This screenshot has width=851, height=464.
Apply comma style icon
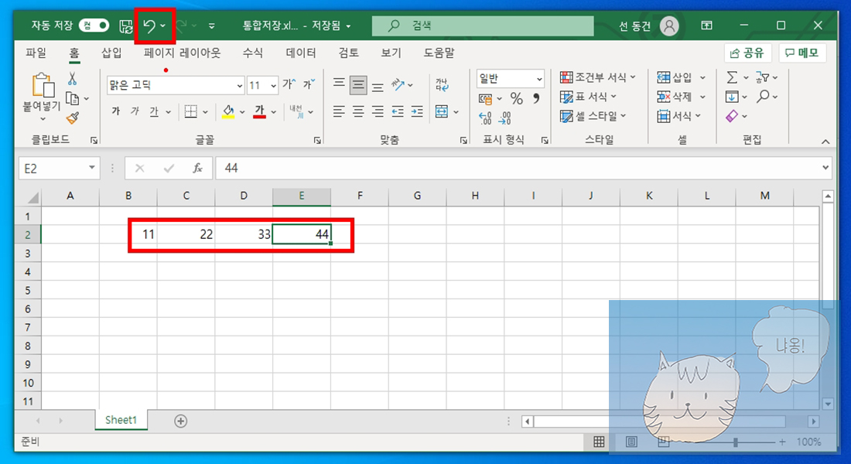536,99
